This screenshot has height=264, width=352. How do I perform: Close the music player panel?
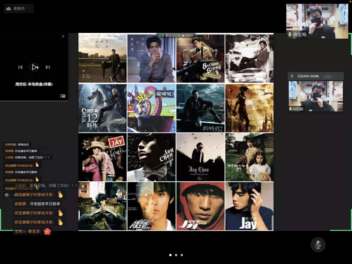[x=63, y=36]
